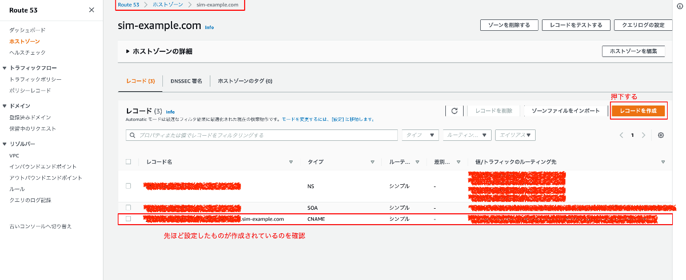Click the ホストゾーン breadcrumb link
This screenshot has width=686, height=280.
[x=167, y=5]
